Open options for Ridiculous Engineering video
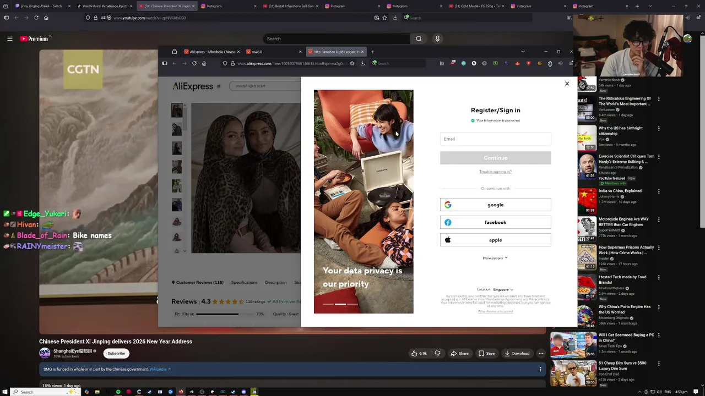The image size is (705, 396). tap(659, 99)
